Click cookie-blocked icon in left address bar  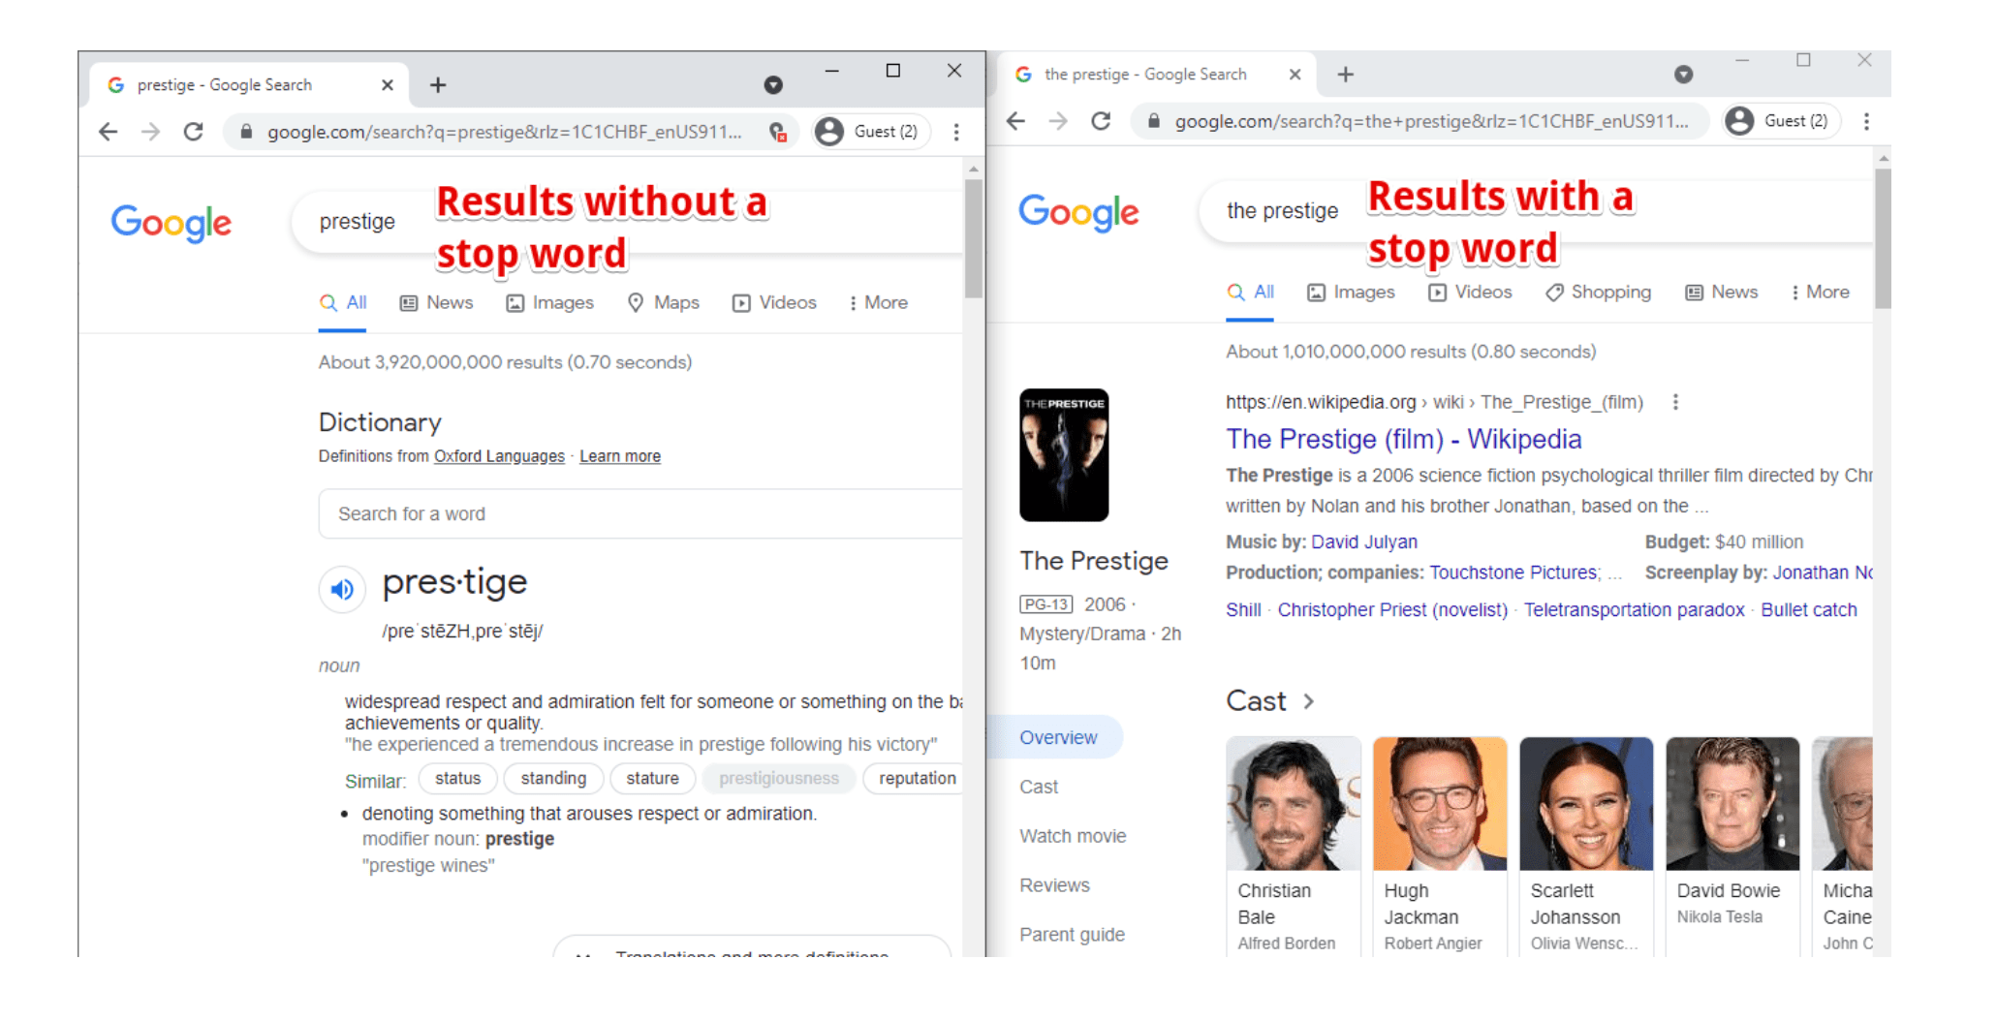[778, 132]
